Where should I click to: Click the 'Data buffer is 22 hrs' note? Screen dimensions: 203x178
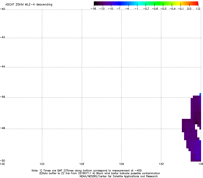(x=99, y=173)
